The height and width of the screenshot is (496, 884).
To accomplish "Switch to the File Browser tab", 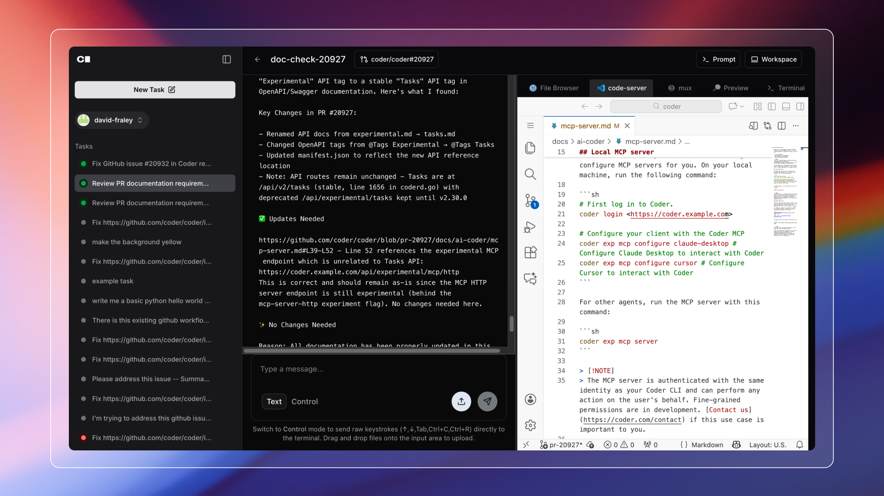I will 554,88.
